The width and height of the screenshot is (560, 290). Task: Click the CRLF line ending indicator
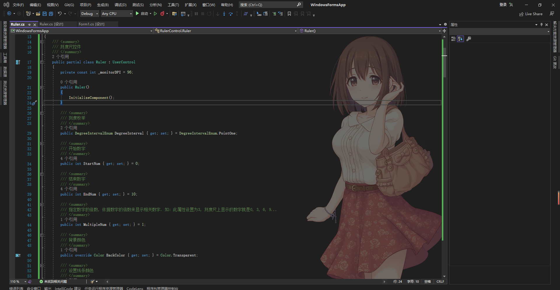(x=440, y=282)
